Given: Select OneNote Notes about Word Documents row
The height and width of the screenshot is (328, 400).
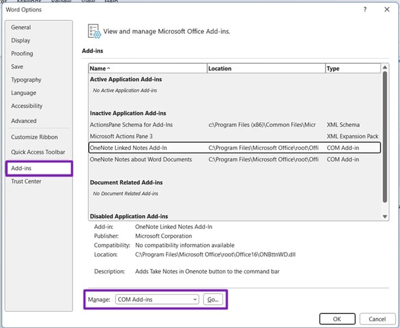Looking at the screenshot, I should (234, 159).
